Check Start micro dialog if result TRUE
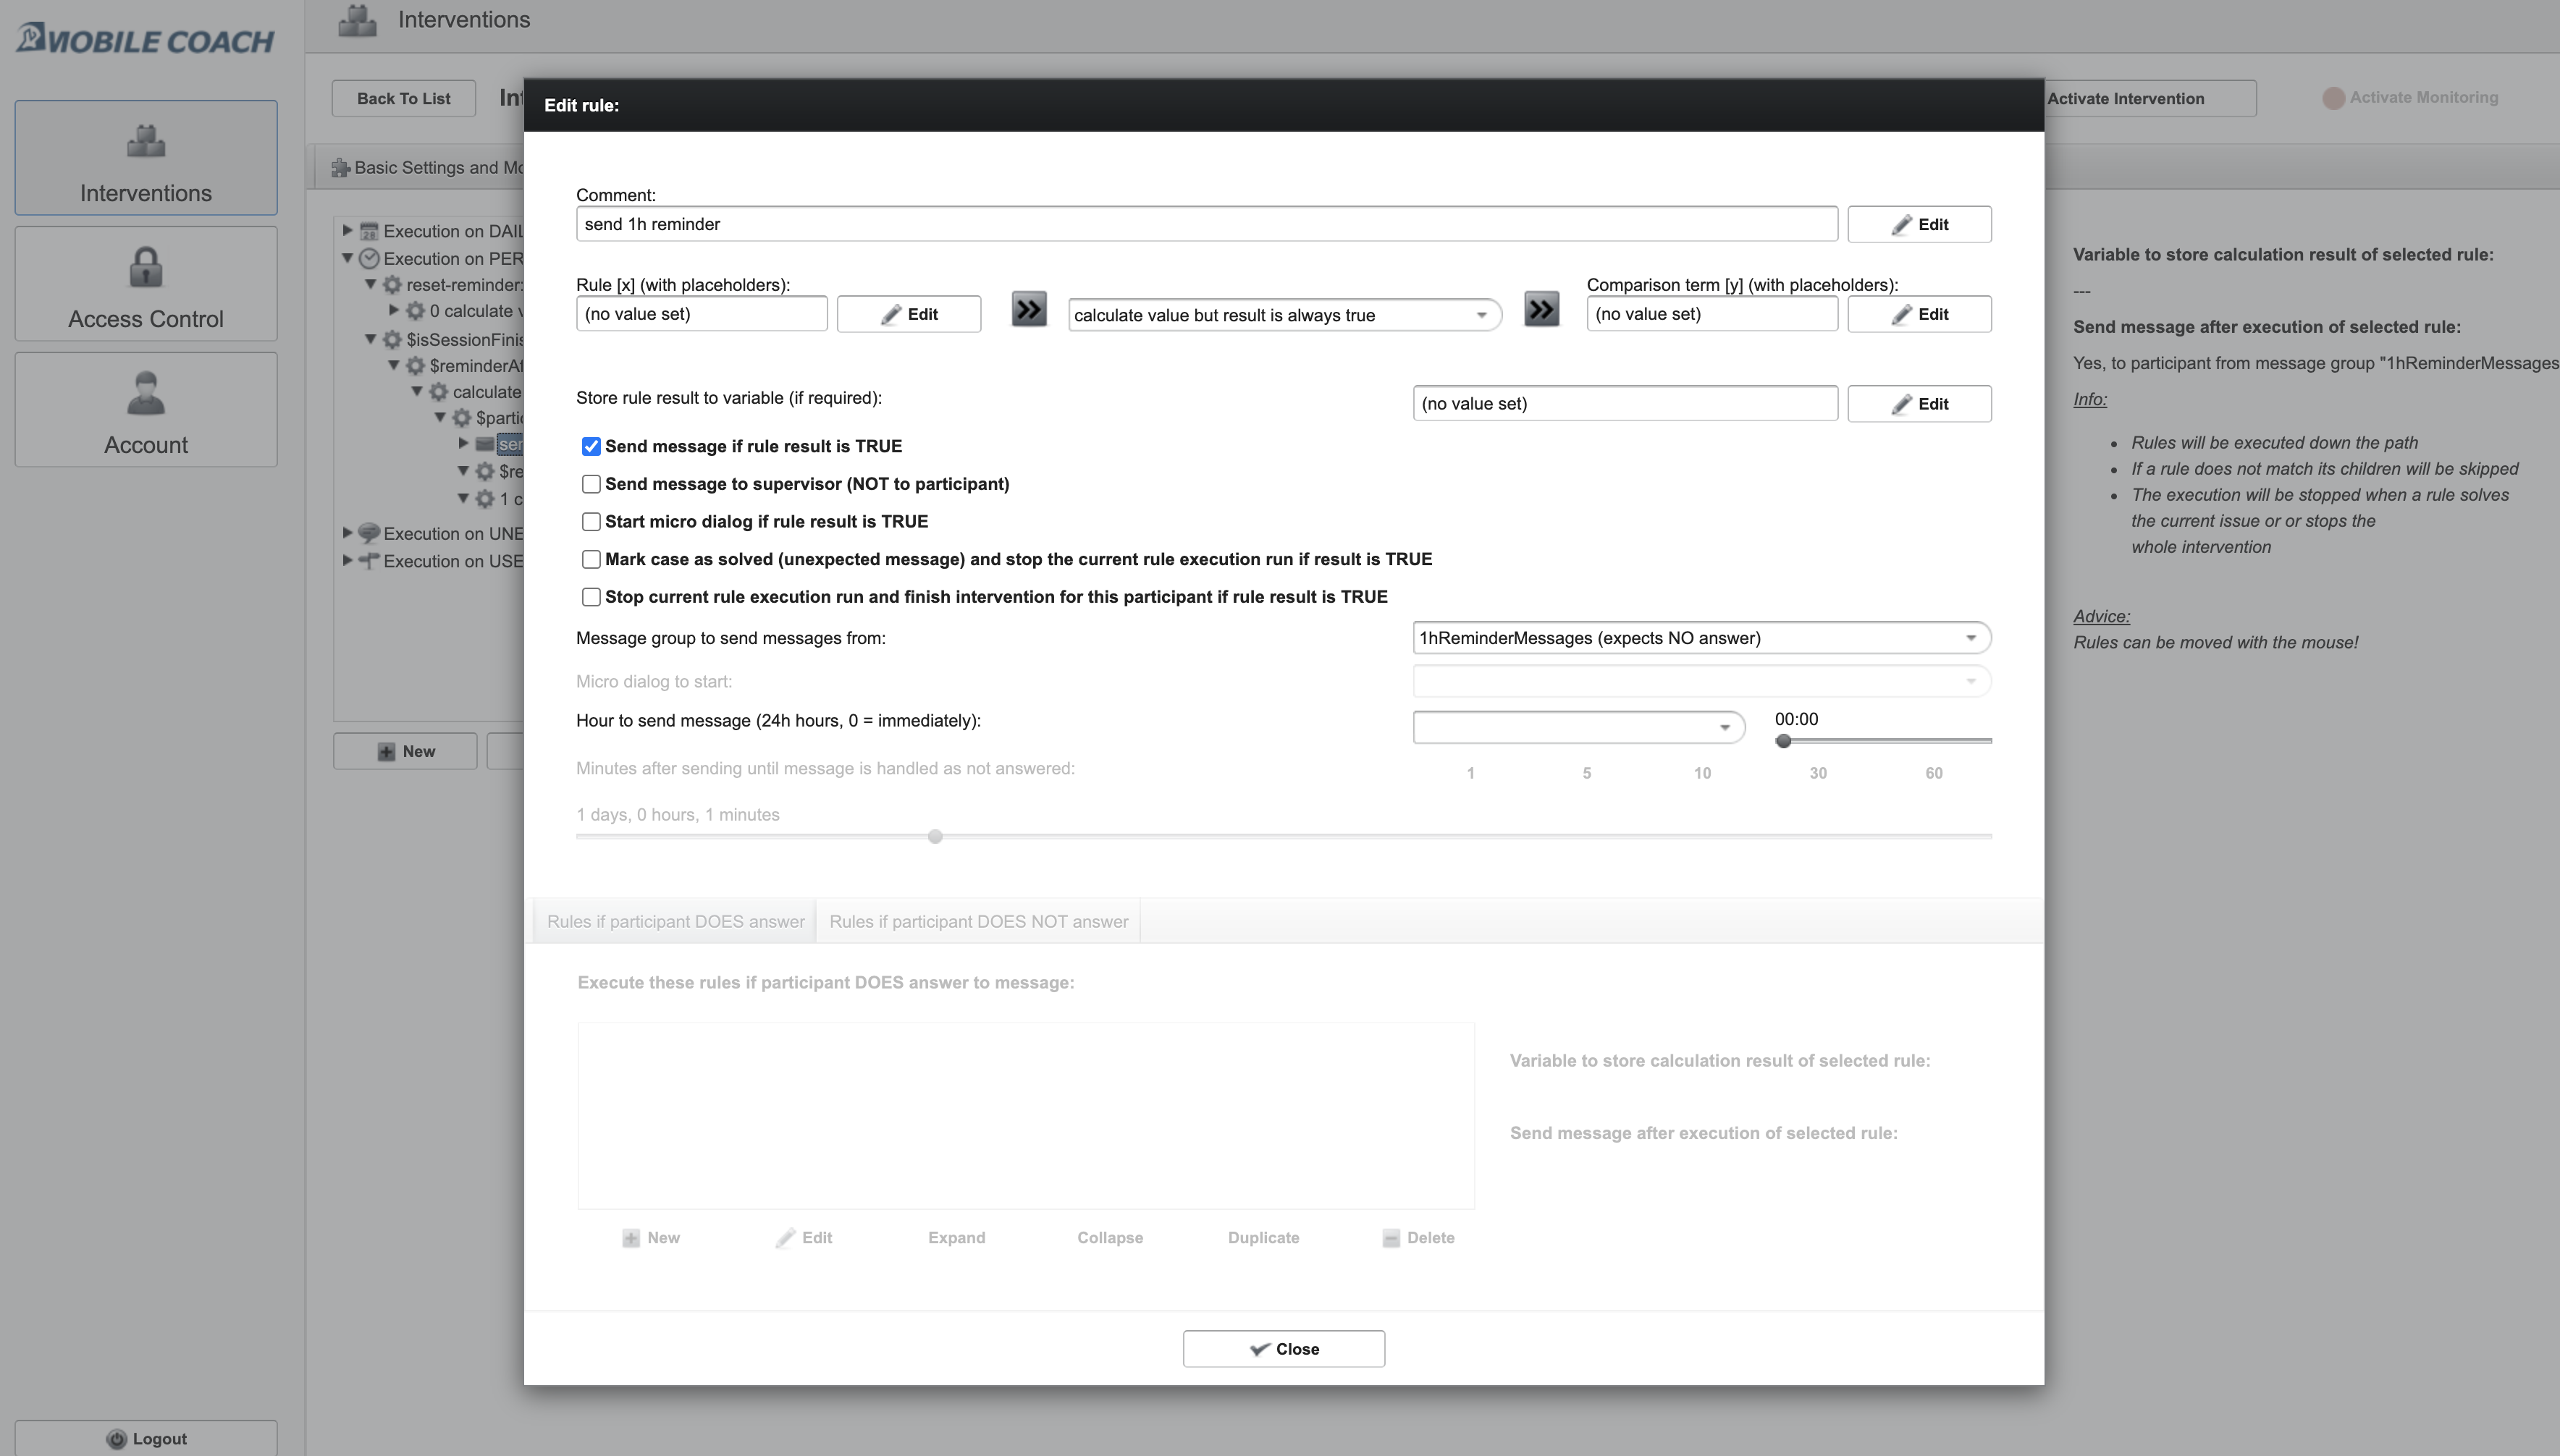2560x1456 pixels. [x=591, y=522]
